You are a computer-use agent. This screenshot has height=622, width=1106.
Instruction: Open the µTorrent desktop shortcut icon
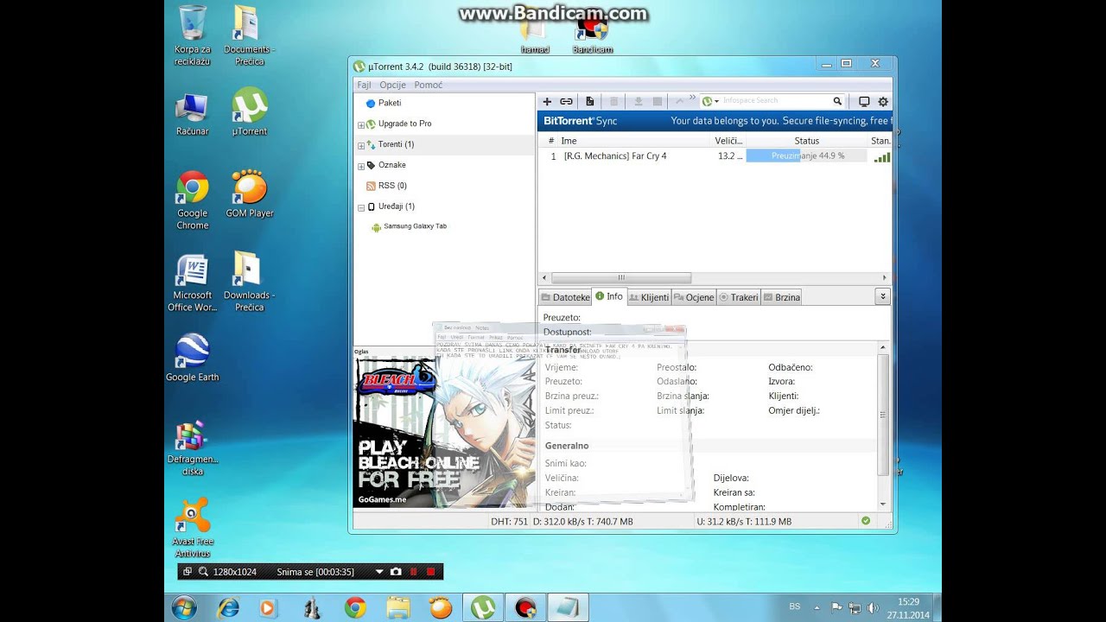click(x=250, y=112)
